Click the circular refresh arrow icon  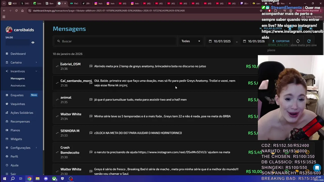pos(309,41)
